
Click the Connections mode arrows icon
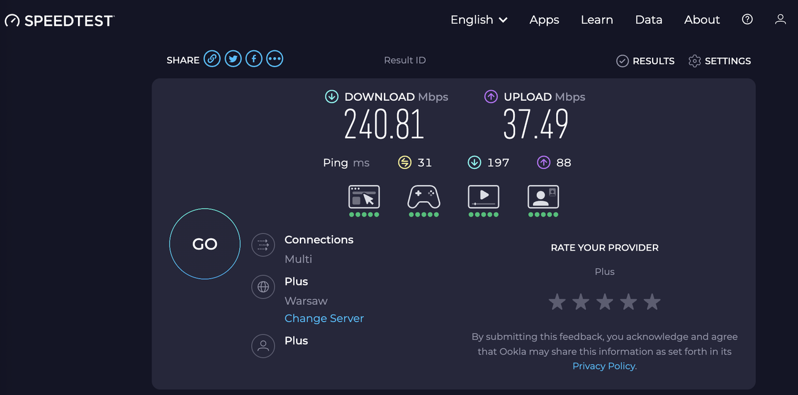[x=263, y=245]
